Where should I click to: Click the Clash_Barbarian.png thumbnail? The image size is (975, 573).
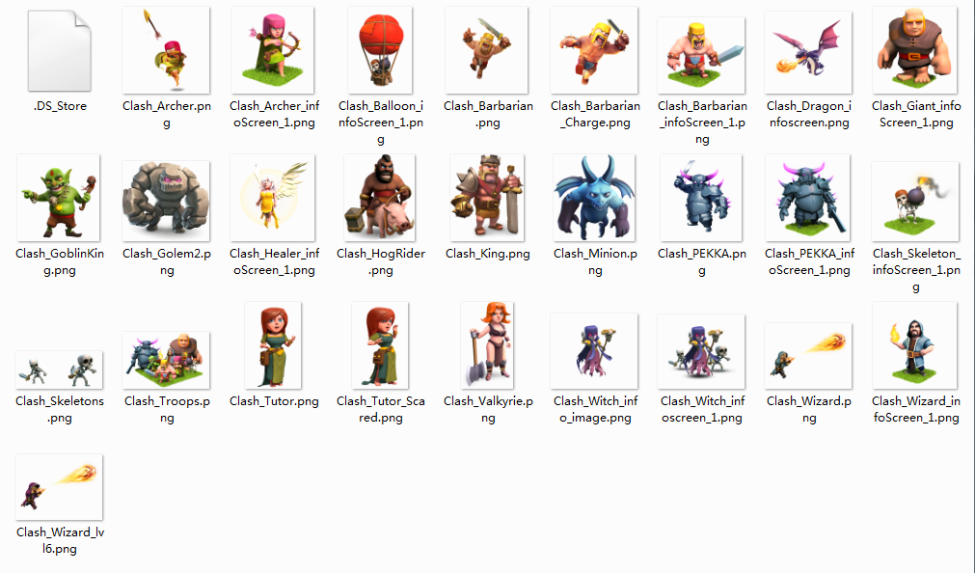(487, 50)
